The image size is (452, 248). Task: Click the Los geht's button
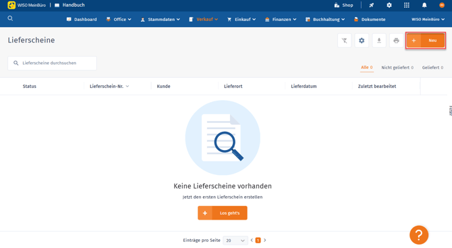222,213
